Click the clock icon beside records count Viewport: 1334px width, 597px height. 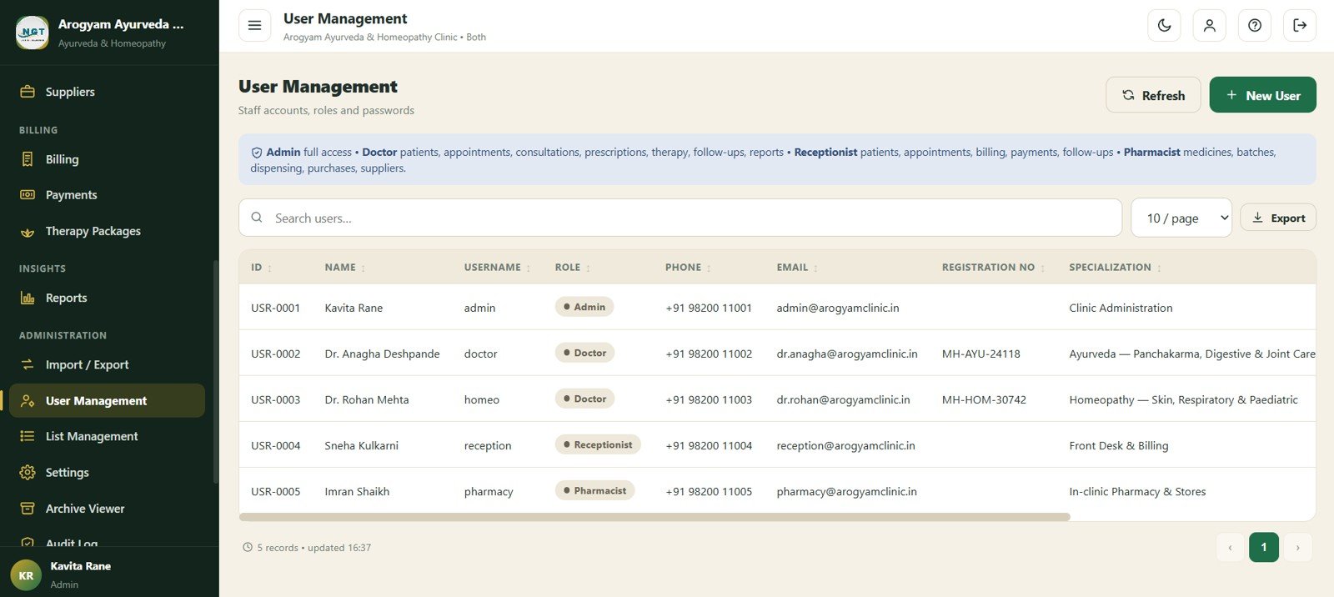coord(247,548)
